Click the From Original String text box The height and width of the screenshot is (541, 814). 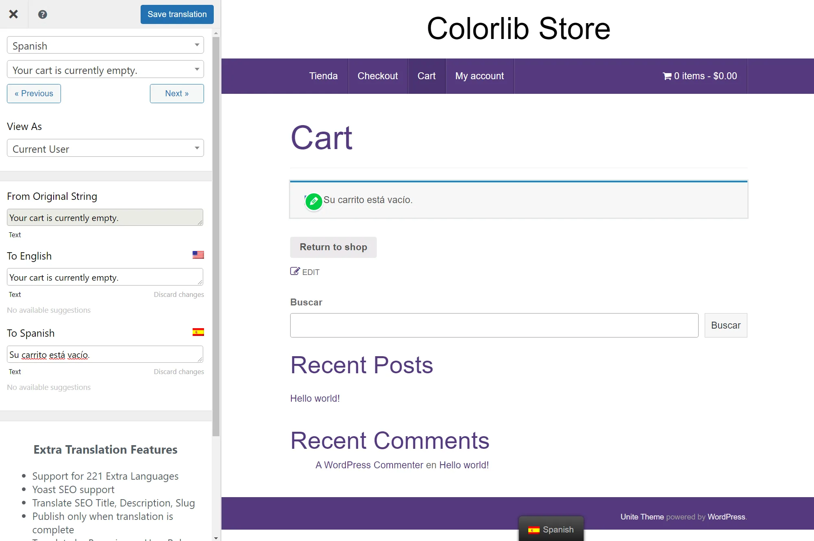coord(105,217)
